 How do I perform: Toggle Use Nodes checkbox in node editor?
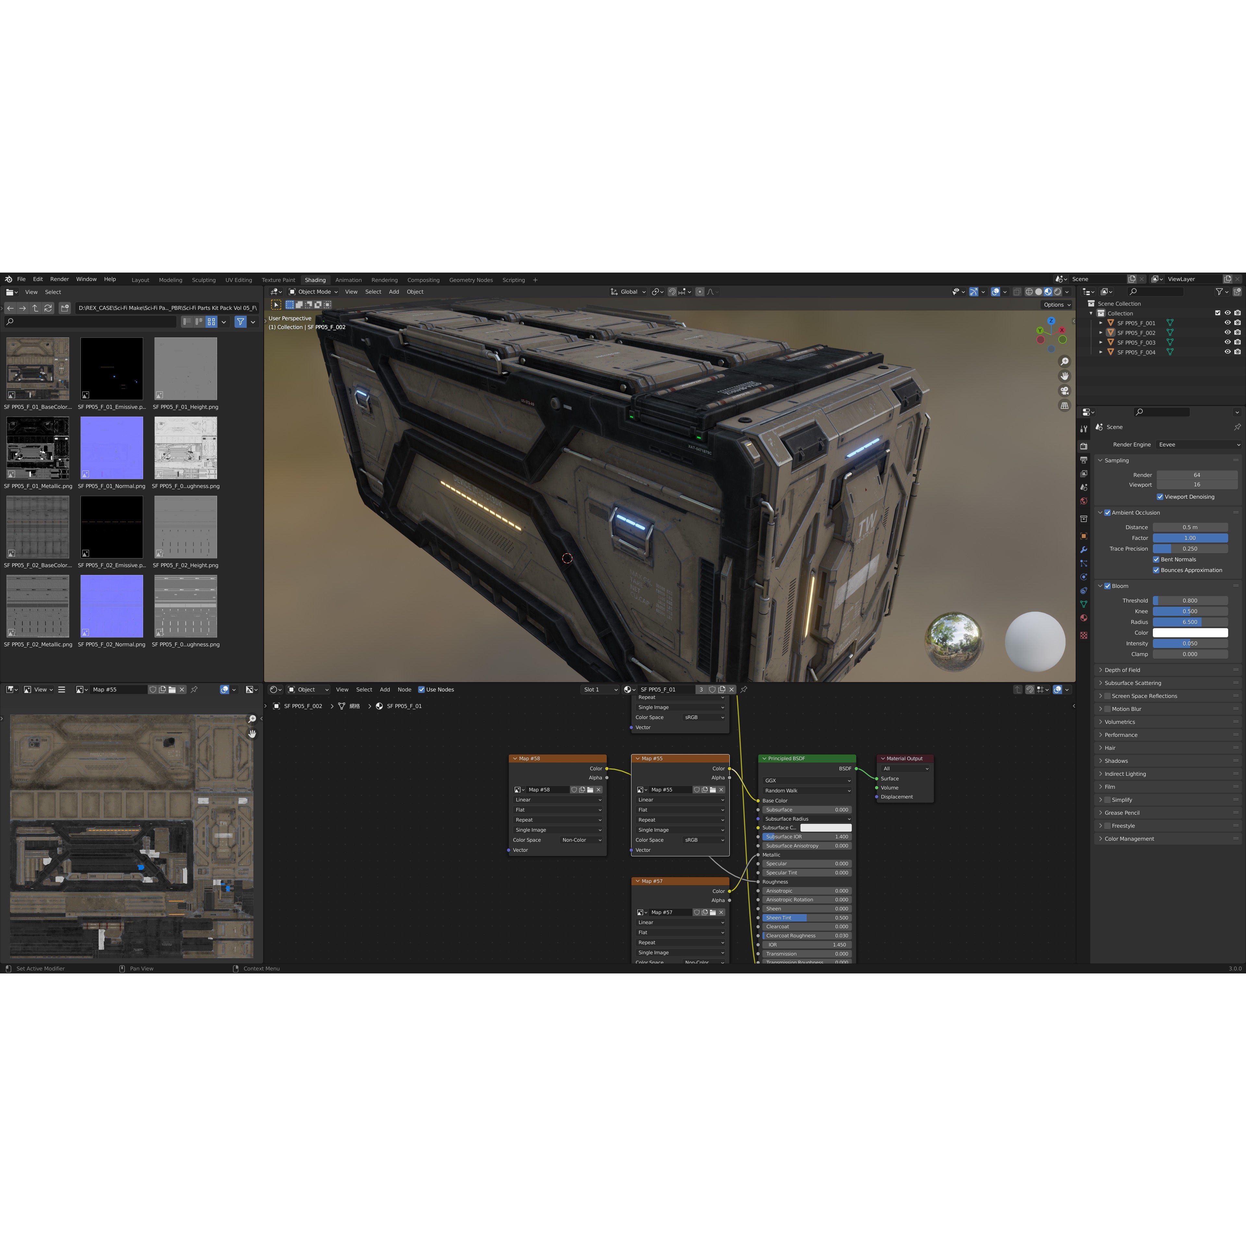422,690
